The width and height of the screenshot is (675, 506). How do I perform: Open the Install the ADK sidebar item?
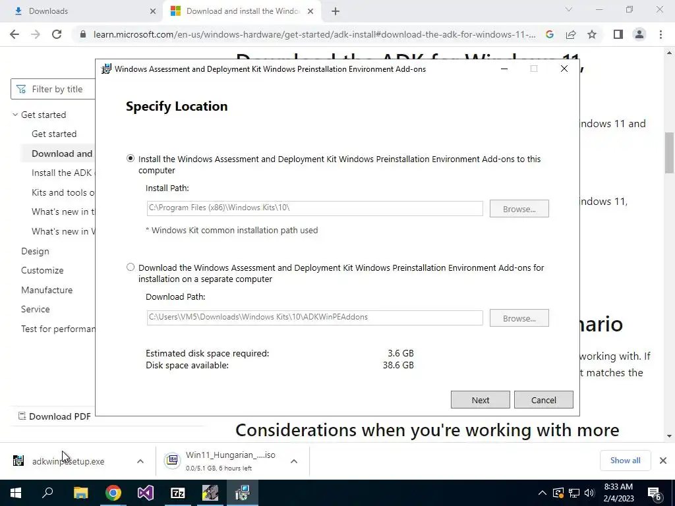coord(63,173)
